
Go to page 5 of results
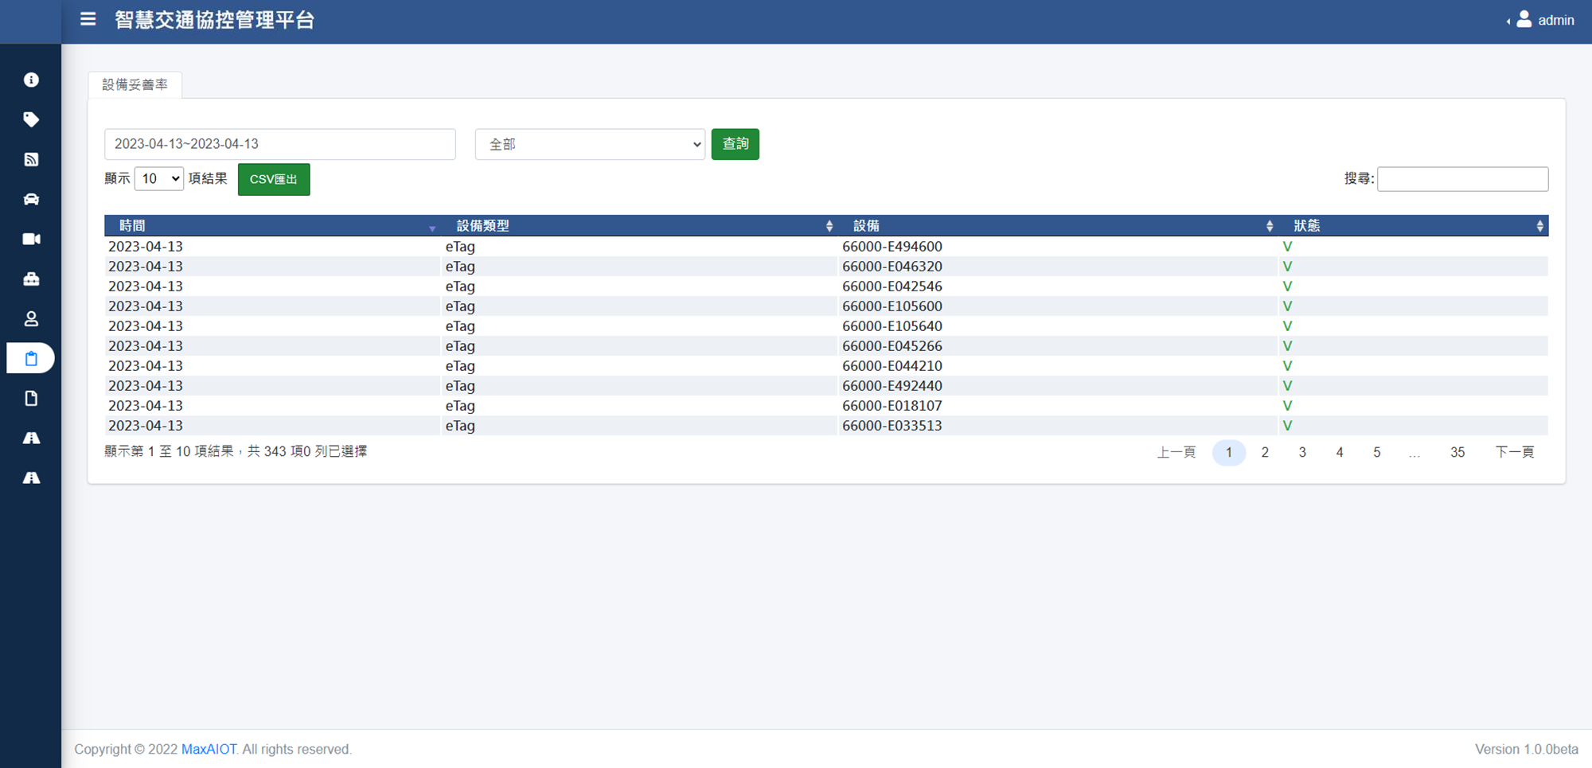[x=1376, y=452]
